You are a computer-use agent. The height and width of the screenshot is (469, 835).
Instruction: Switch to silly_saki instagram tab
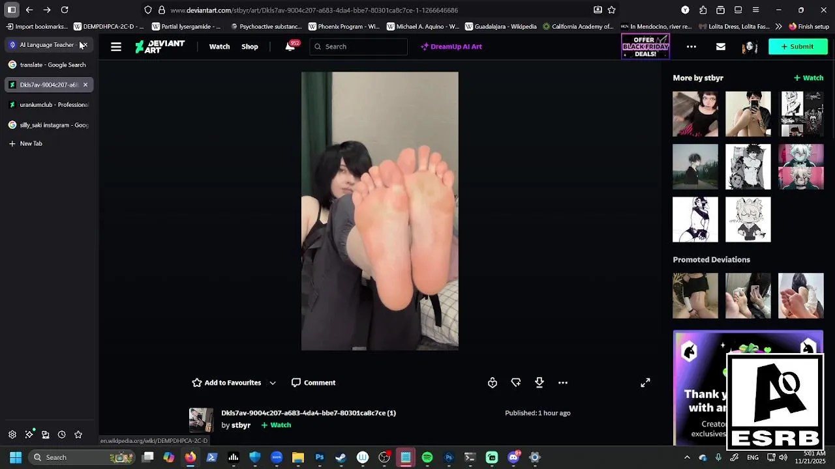(49, 124)
